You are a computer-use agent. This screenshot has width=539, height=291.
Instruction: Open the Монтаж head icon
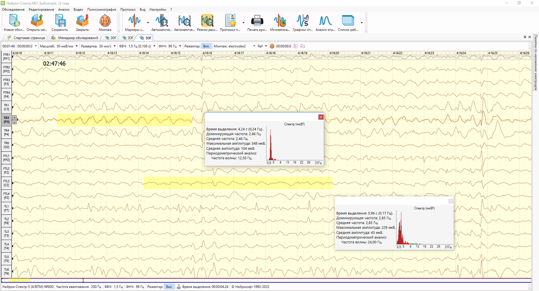[x=105, y=22]
